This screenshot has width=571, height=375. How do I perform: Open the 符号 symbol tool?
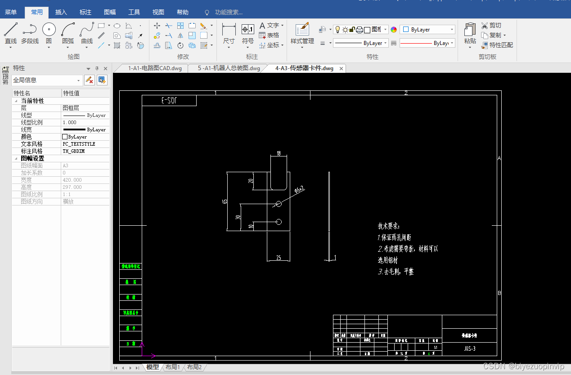[x=248, y=34]
